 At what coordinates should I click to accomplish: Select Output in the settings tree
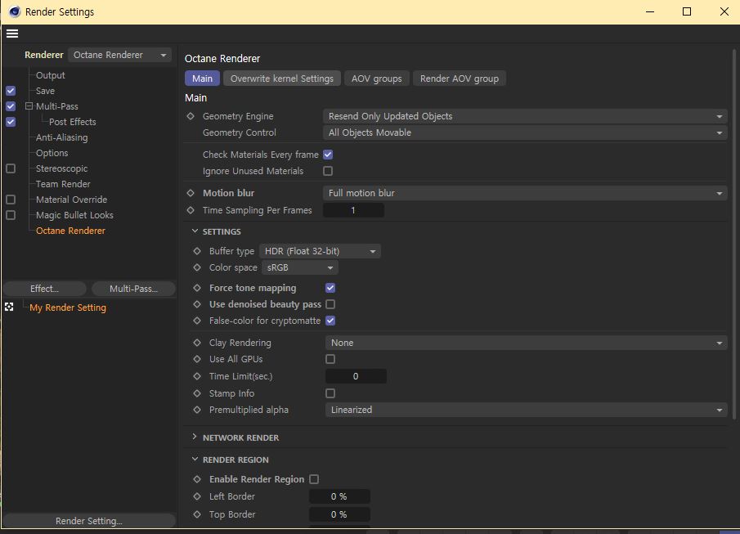[51, 75]
